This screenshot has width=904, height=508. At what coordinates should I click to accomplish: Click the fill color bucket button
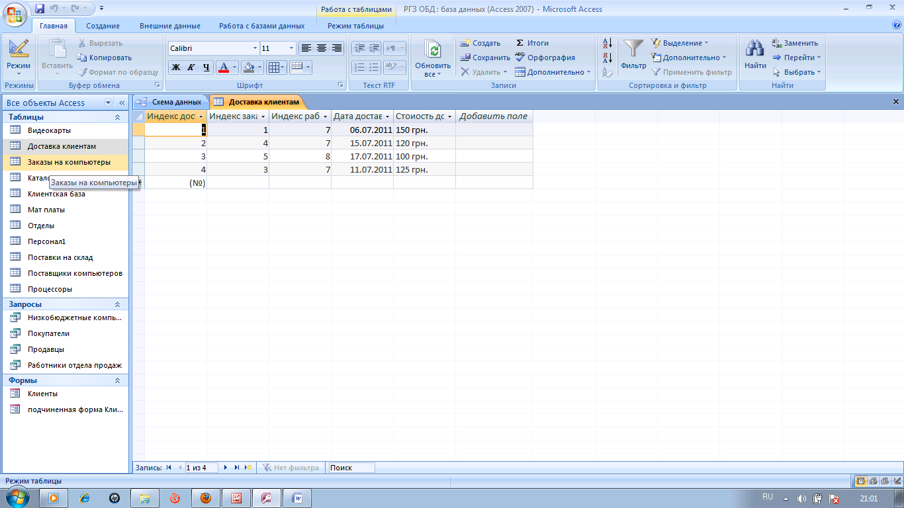point(248,67)
